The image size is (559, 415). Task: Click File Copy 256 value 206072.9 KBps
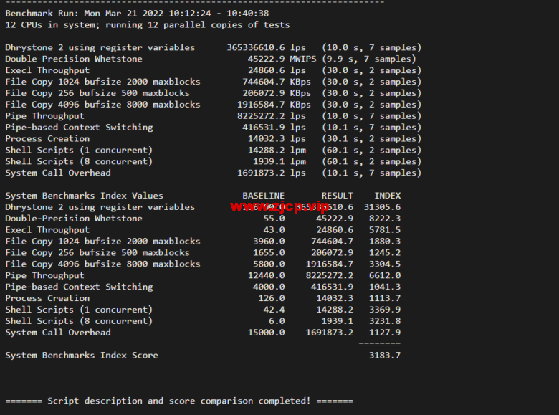(277, 93)
